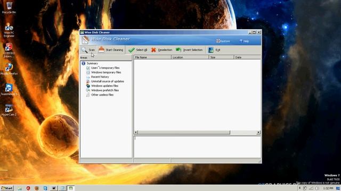Viewport: 341px width, 191px height.
Task: Click the Windows prefetch files icon
Action: tap(88, 90)
